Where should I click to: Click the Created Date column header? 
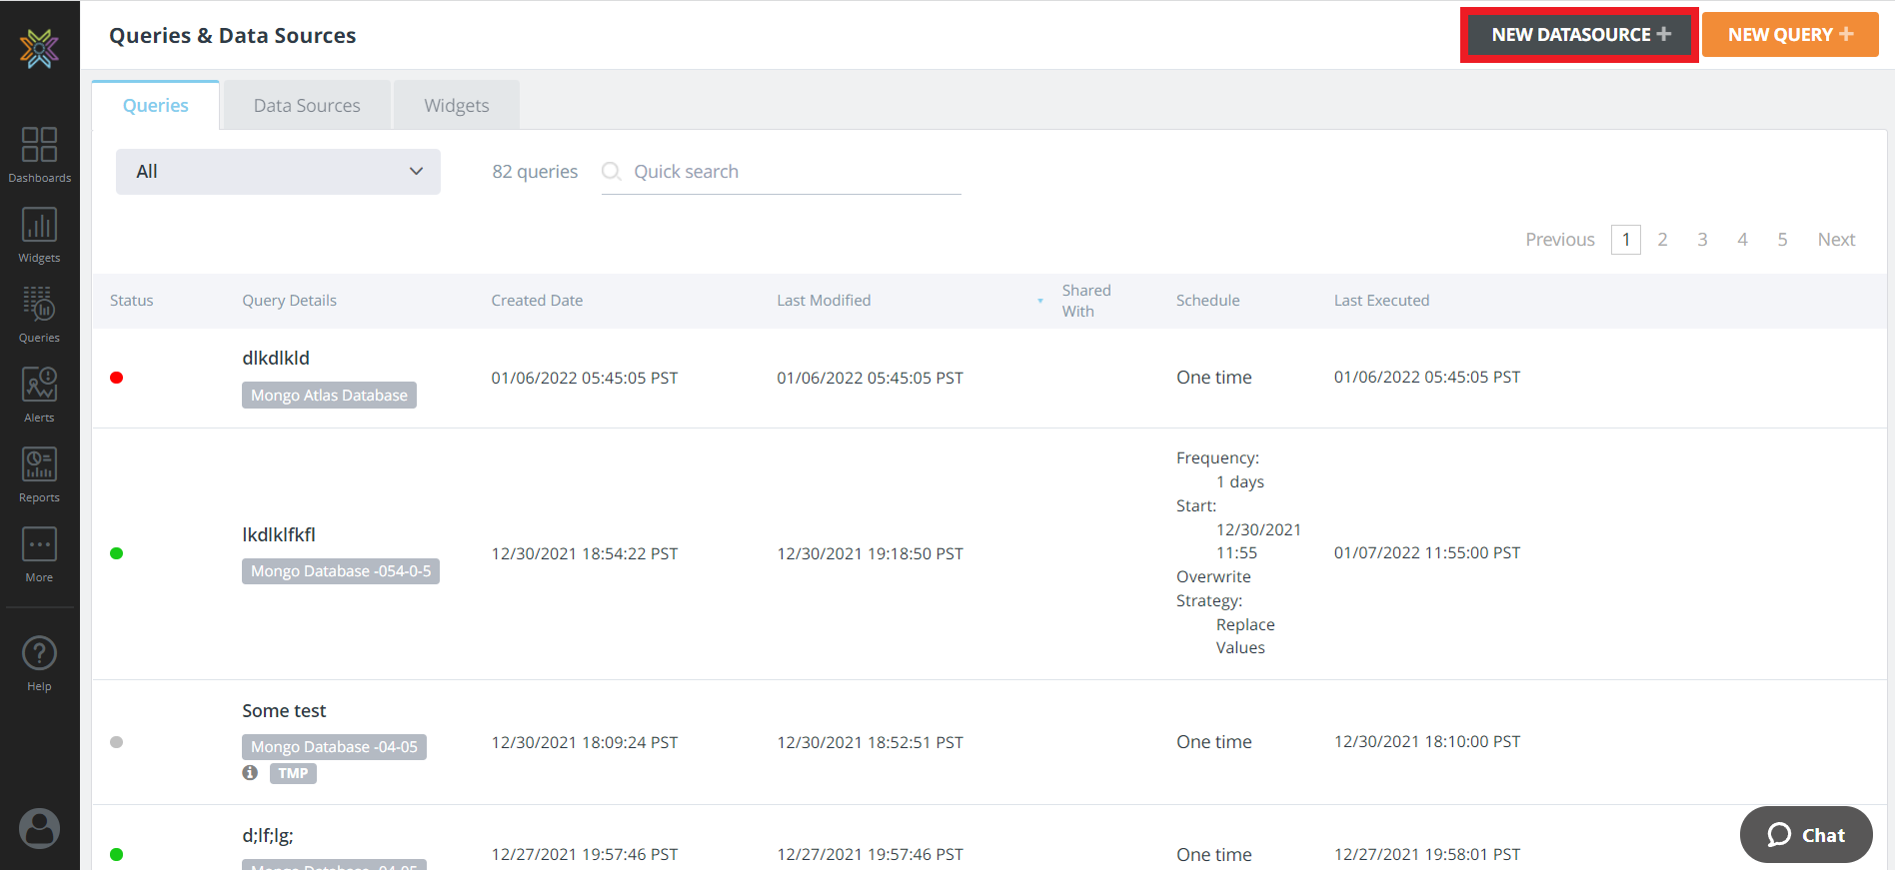(x=537, y=301)
